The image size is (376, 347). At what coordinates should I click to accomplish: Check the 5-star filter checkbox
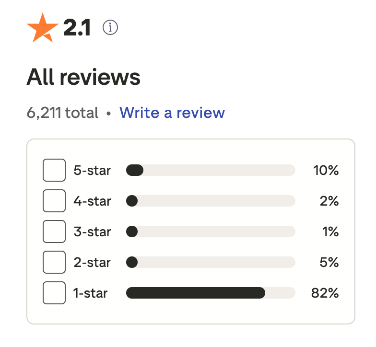point(54,170)
